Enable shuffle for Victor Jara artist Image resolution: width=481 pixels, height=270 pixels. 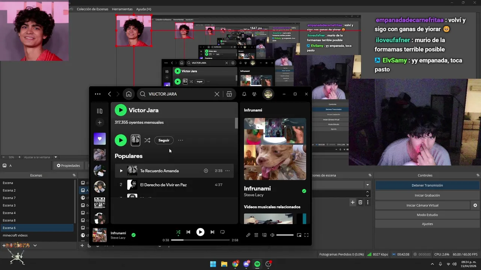pos(147,140)
